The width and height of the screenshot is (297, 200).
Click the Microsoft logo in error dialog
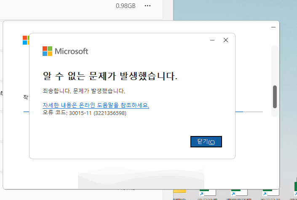pos(65,51)
